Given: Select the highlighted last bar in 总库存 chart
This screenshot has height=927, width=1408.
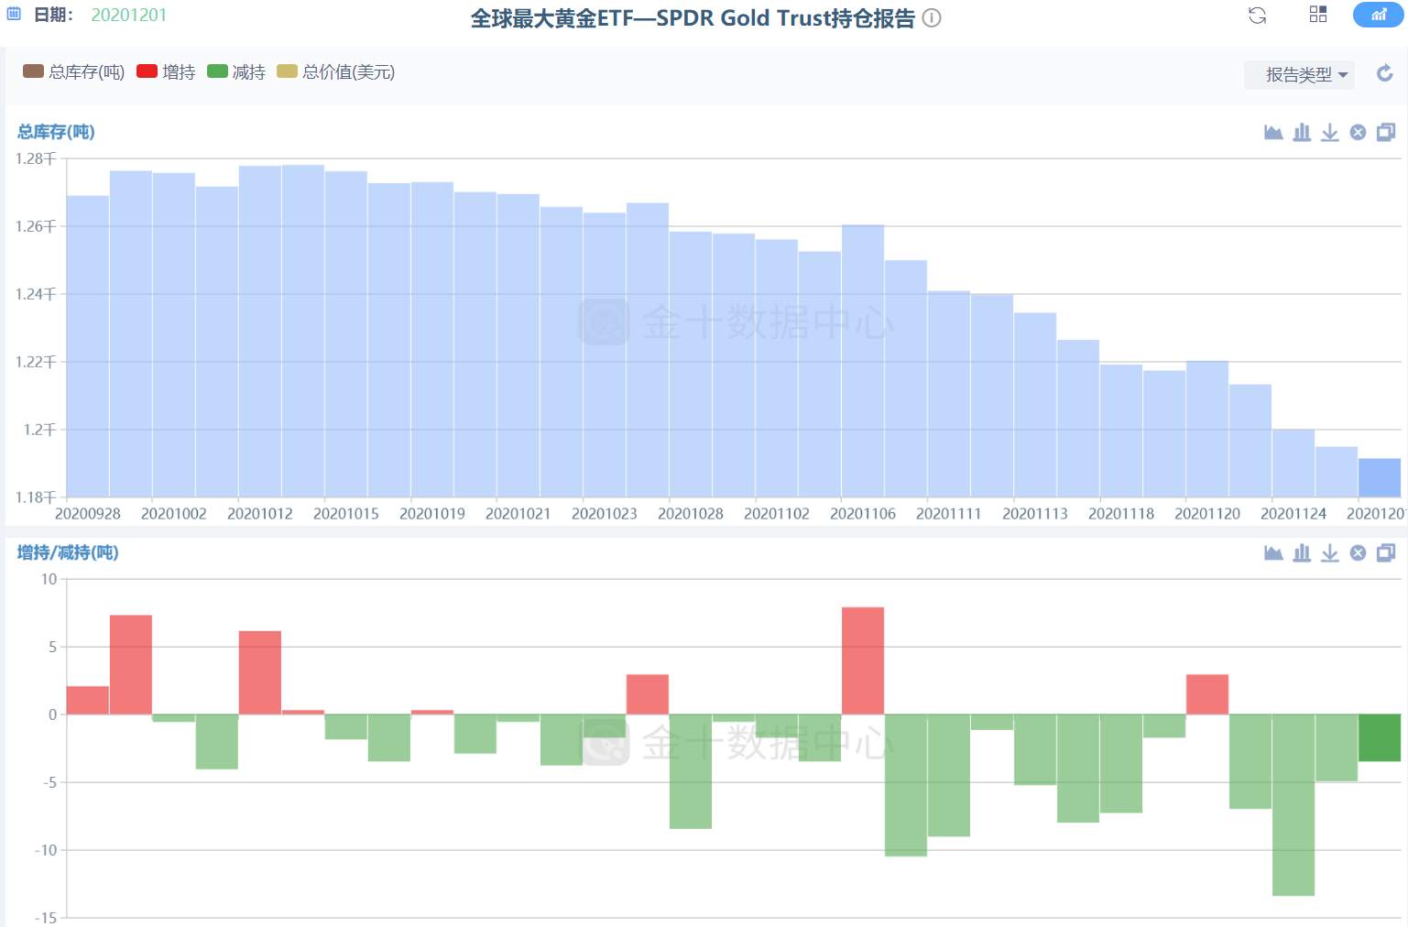Looking at the screenshot, I should [1380, 478].
